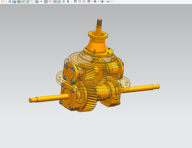Viewport: 192px width, 148px height.
Task: Expand the blue cube dropdown arrow
Action: [105, 2]
